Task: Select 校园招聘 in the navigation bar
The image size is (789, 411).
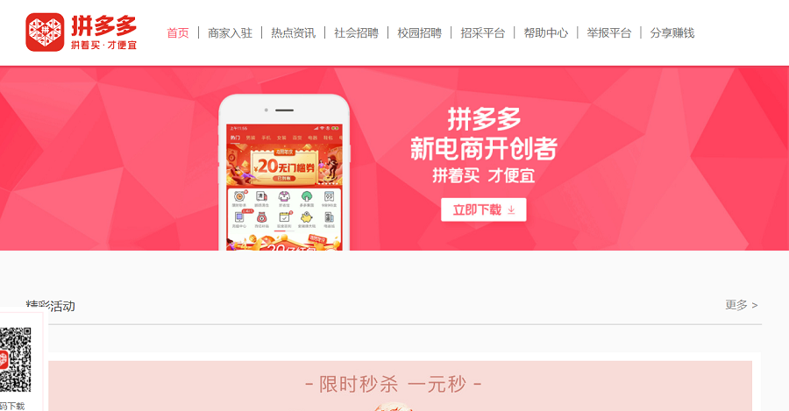Action: click(420, 33)
